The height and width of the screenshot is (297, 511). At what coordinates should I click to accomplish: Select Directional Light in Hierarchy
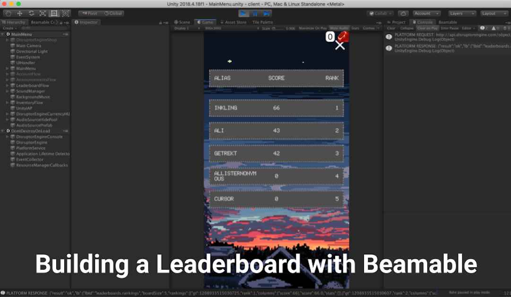tap(32, 51)
